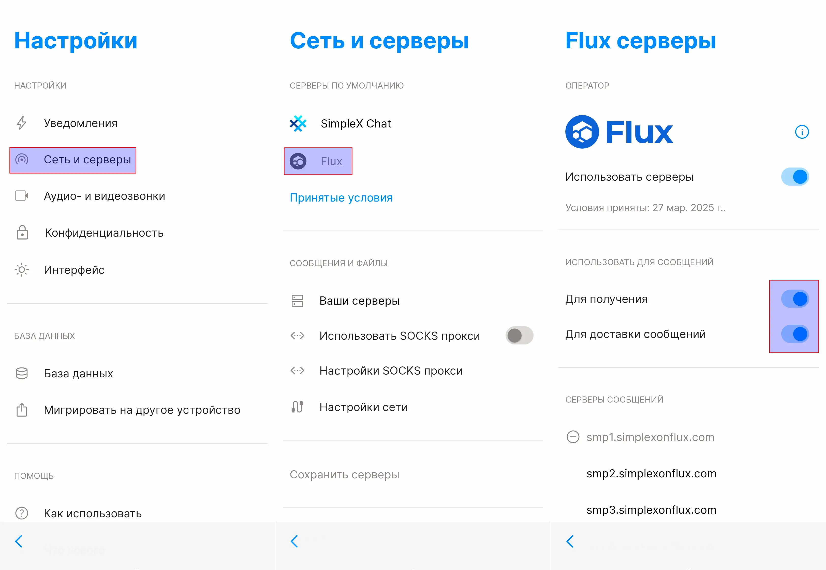Open Notifications lightning bolt icon
826x570 pixels.
22,123
